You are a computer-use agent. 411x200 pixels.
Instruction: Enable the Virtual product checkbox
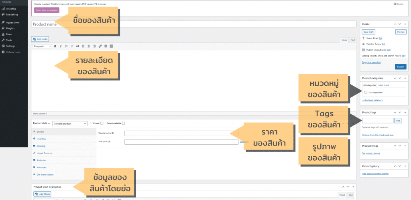pos(102,123)
